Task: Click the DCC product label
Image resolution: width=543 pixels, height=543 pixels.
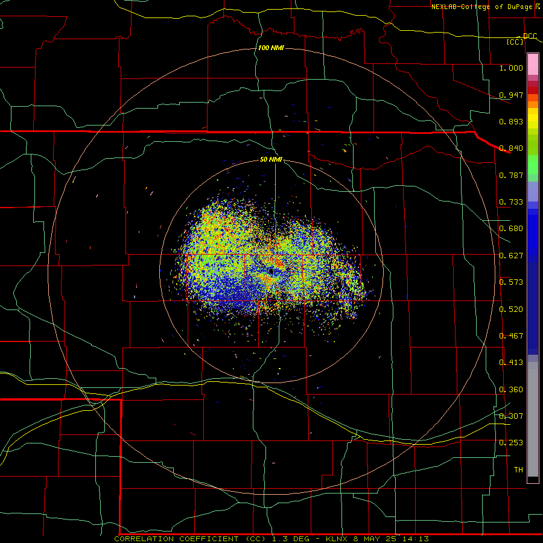Action: (530, 36)
